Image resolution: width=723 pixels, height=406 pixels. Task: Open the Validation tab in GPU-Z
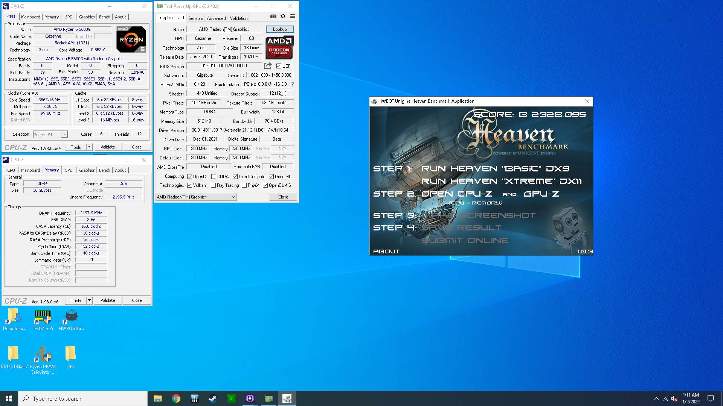pos(239,18)
